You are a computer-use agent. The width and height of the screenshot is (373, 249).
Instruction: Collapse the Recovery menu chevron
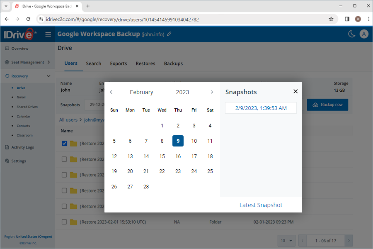(x=48, y=76)
